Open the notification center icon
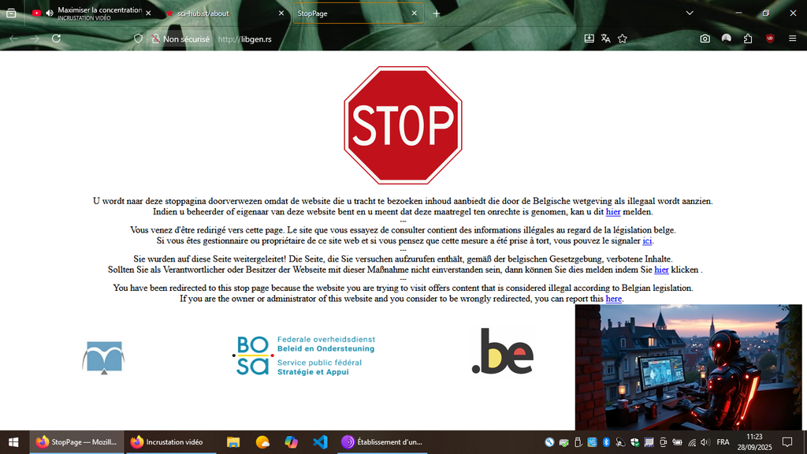Screen dimensions: 807x454 [x=787, y=442]
